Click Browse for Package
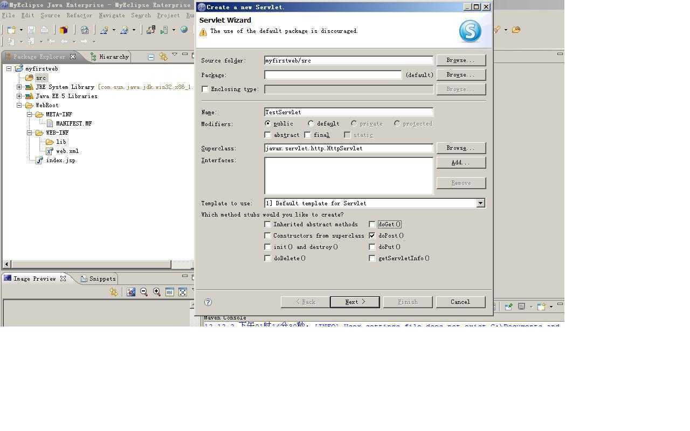Screen dimensions: 690x431 461,74
